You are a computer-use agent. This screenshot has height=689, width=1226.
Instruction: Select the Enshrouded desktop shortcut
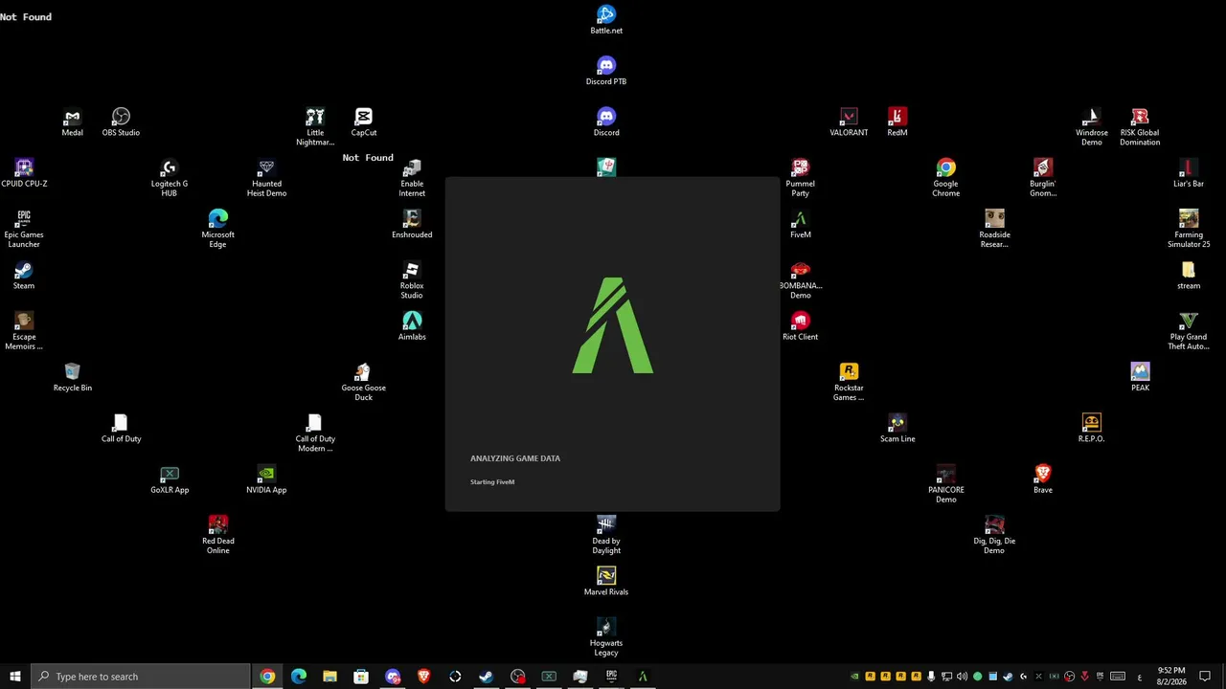[412, 224]
